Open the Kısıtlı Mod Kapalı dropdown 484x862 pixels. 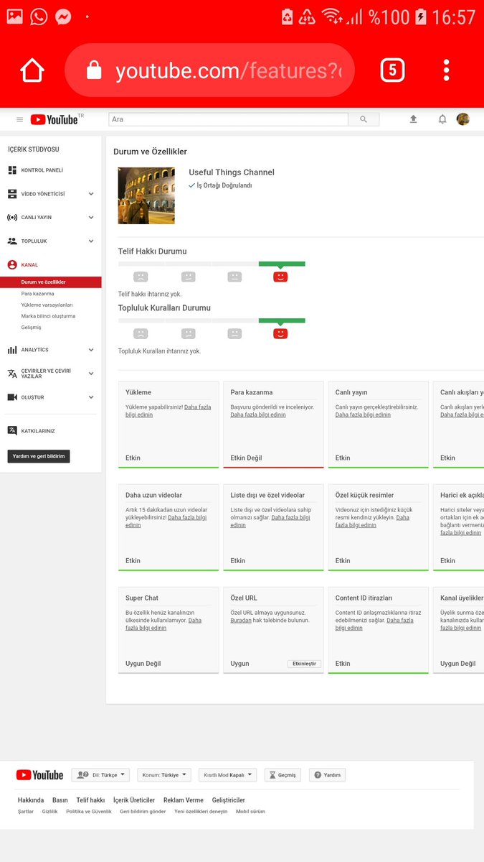click(228, 775)
